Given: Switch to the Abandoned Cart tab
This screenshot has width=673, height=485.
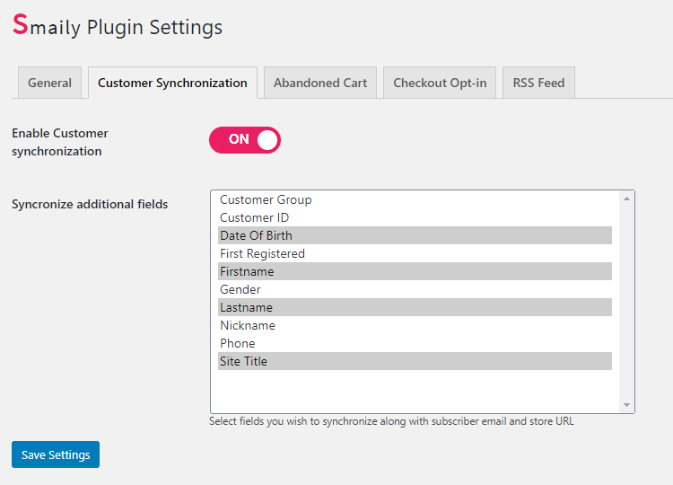Looking at the screenshot, I should (320, 83).
